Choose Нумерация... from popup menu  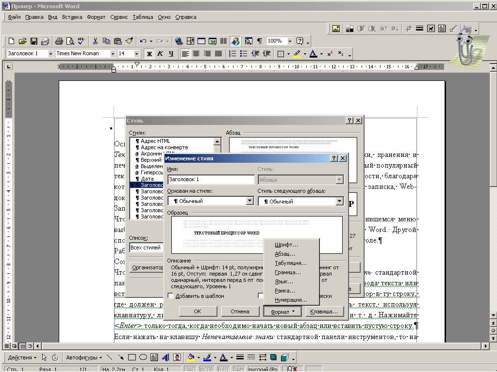(291, 300)
